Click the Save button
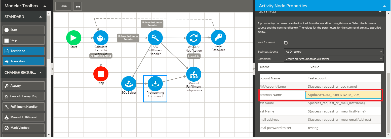391x139 pixels. tap(63, 6)
